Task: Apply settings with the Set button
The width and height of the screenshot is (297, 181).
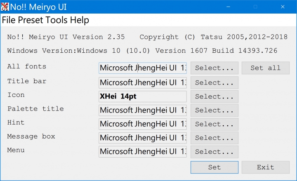Action: point(214,167)
